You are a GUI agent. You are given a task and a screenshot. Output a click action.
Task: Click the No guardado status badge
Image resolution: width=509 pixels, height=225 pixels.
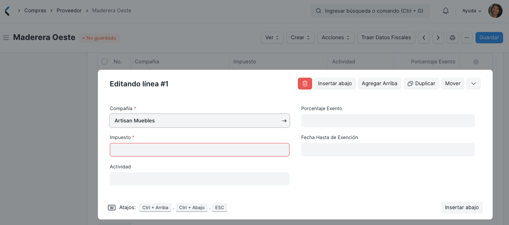point(99,38)
